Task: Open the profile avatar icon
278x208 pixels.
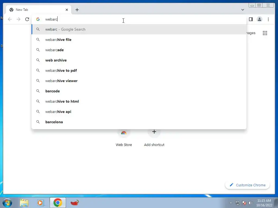Action: [259, 19]
